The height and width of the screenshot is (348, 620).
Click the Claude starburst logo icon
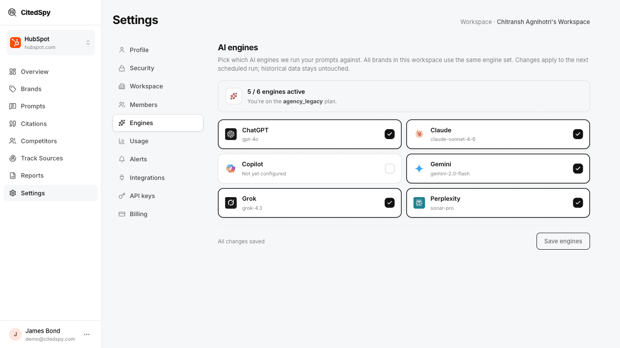pyautogui.click(x=419, y=134)
